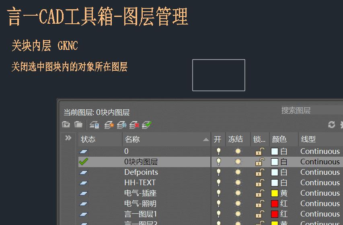This screenshot has width=343, height=225.
Task: Lock 电气-照明 layer via padlock
Action: click(260, 204)
